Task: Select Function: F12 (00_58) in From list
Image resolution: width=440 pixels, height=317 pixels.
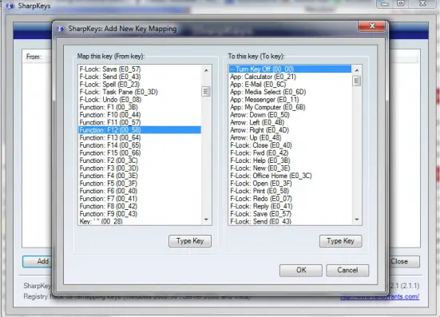Action: coord(140,130)
